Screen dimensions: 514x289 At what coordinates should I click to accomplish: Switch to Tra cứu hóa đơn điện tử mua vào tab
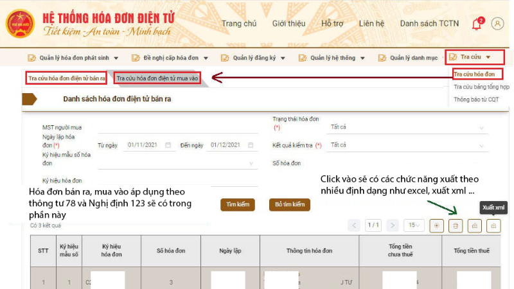point(158,78)
